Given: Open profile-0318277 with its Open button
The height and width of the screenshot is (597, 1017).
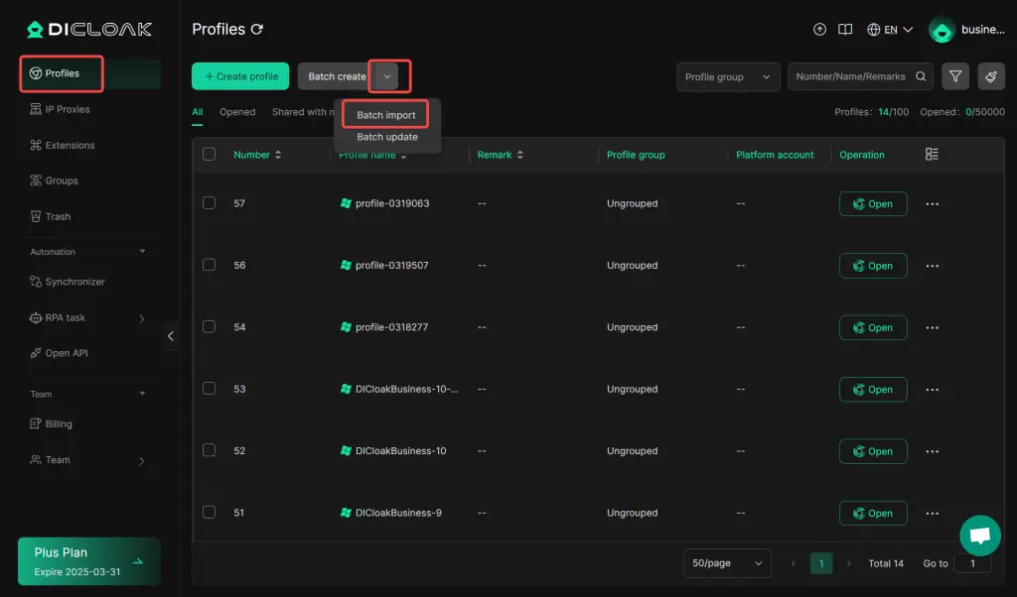Looking at the screenshot, I should pos(872,327).
